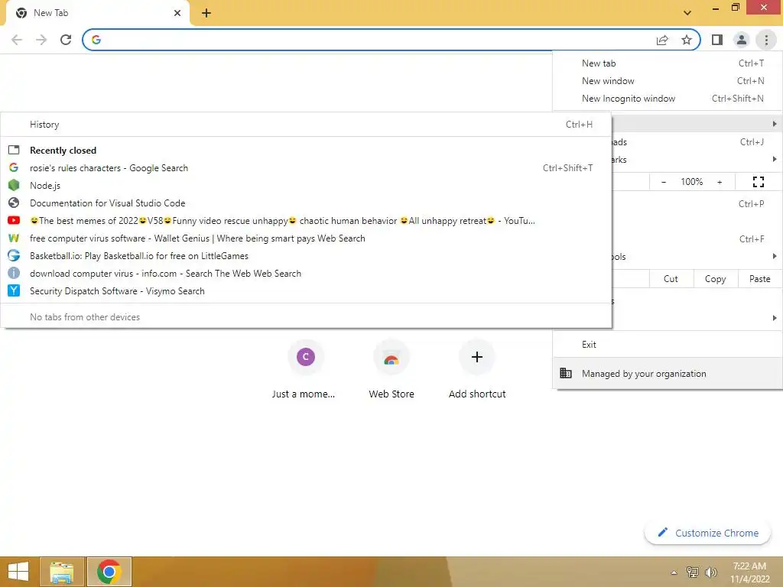
Task: Reopen Security Dispatch Software Visymo Search
Action: (x=306, y=291)
